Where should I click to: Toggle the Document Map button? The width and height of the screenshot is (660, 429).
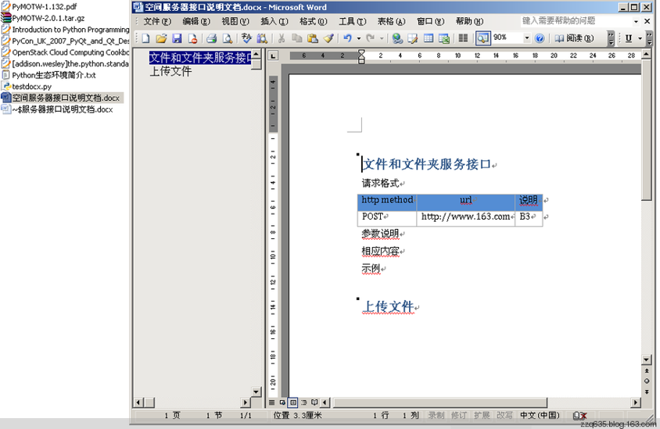[x=482, y=39]
